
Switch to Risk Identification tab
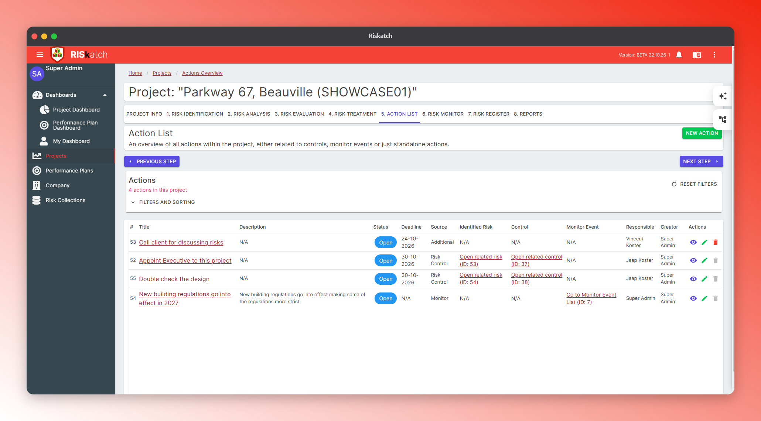[x=195, y=114]
